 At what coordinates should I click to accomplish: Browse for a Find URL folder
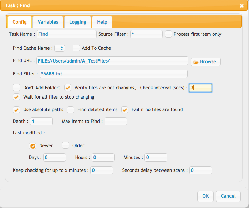click(205, 62)
